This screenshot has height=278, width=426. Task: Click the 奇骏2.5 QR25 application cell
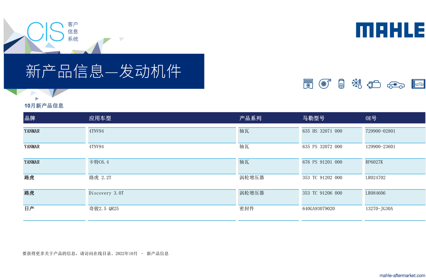pos(162,213)
